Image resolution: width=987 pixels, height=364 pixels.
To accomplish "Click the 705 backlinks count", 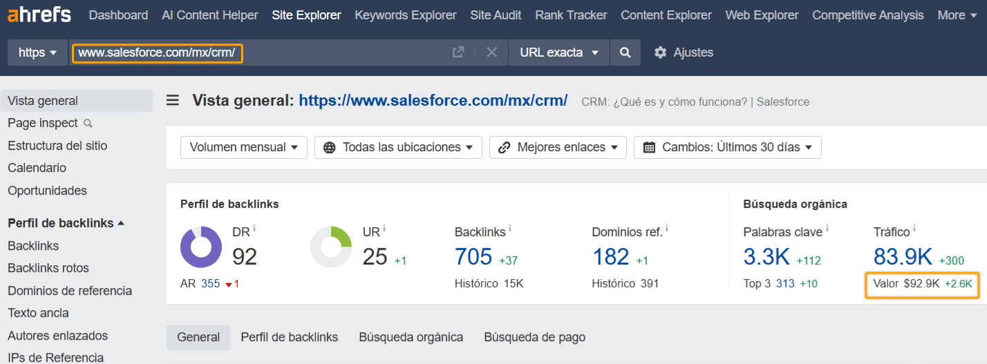I will pos(473,257).
